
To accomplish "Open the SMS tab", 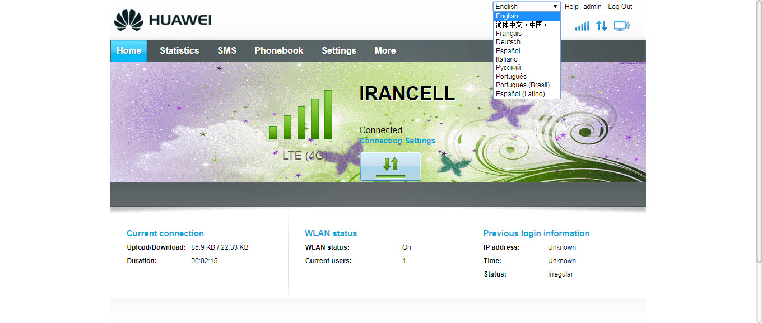I will 227,50.
